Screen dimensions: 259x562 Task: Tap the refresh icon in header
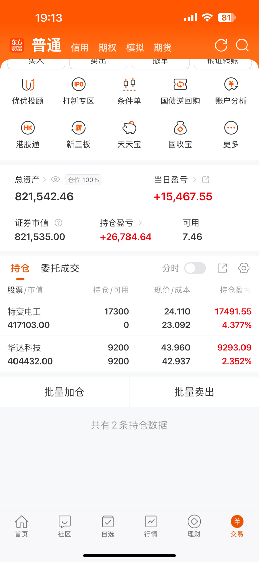click(221, 46)
